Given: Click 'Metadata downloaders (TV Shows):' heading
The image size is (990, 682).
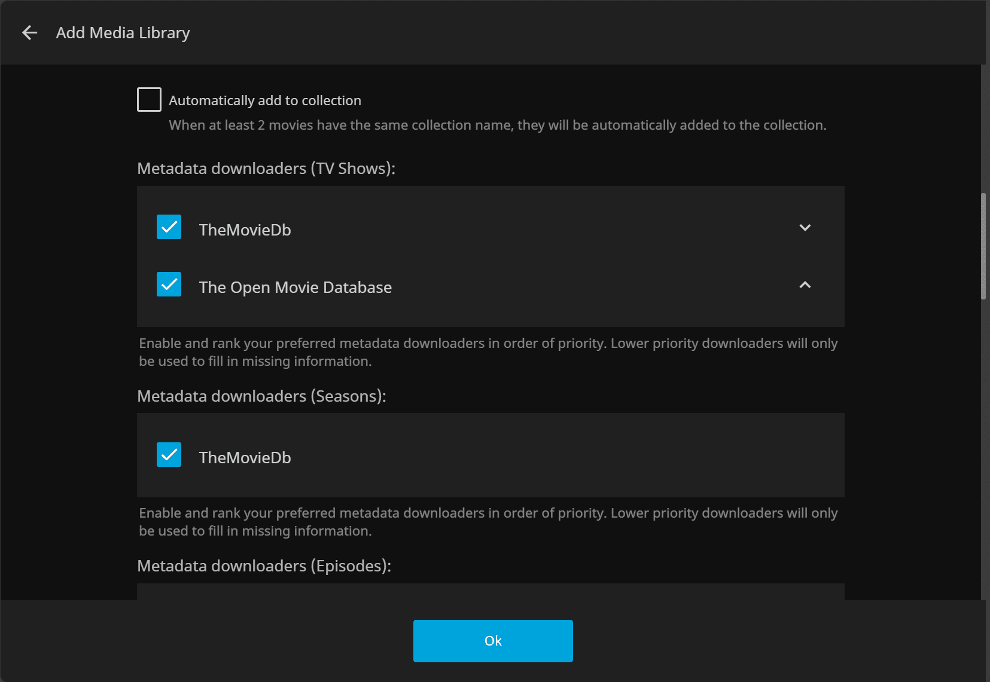Looking at the screenshot, I should click(266, 169).
